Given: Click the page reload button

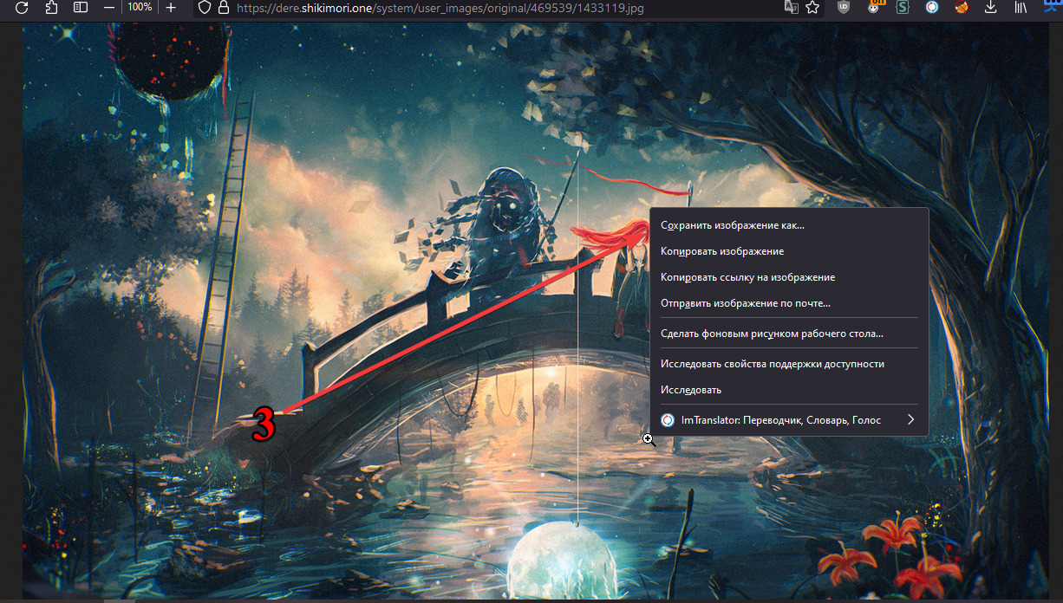Looking at the screenshot, I should point(23,7).
